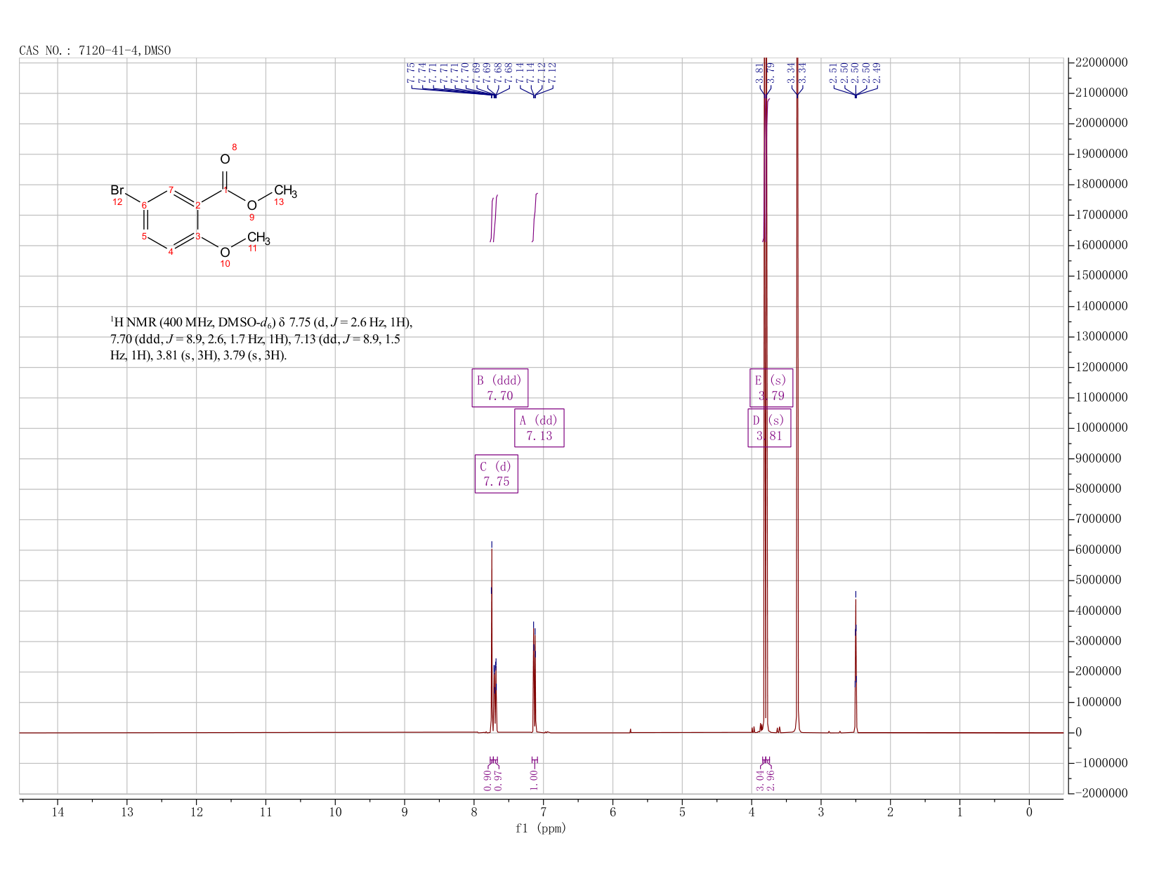Select the C (d) 7.75 multiplet box
1159x895 pixels.
pos(497,475)
